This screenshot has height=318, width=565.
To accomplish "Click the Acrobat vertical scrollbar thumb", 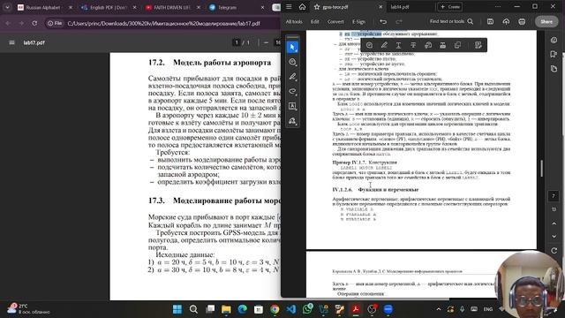I will pyautogui.click(x=541, y=168).
